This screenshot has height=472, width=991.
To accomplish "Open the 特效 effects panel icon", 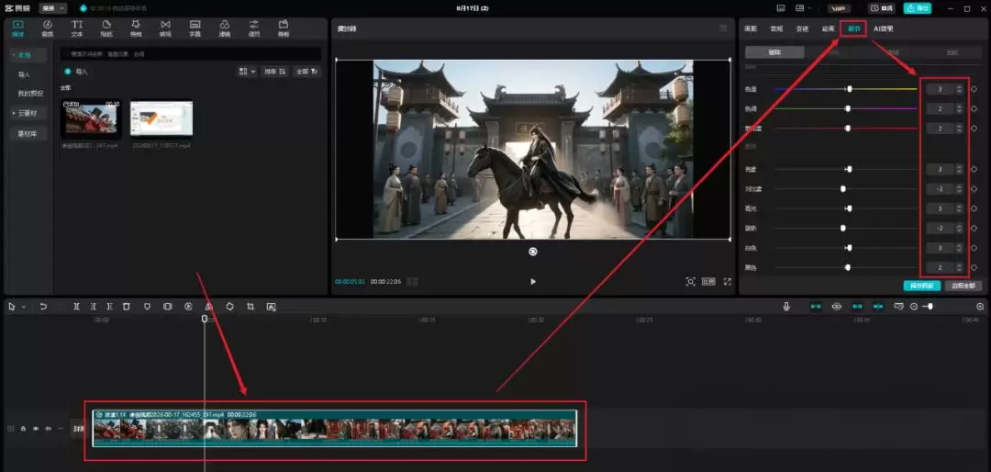I will (136, 28).
